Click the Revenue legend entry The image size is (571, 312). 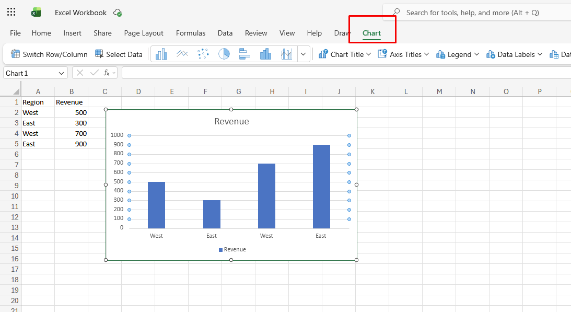pos(232,250)
